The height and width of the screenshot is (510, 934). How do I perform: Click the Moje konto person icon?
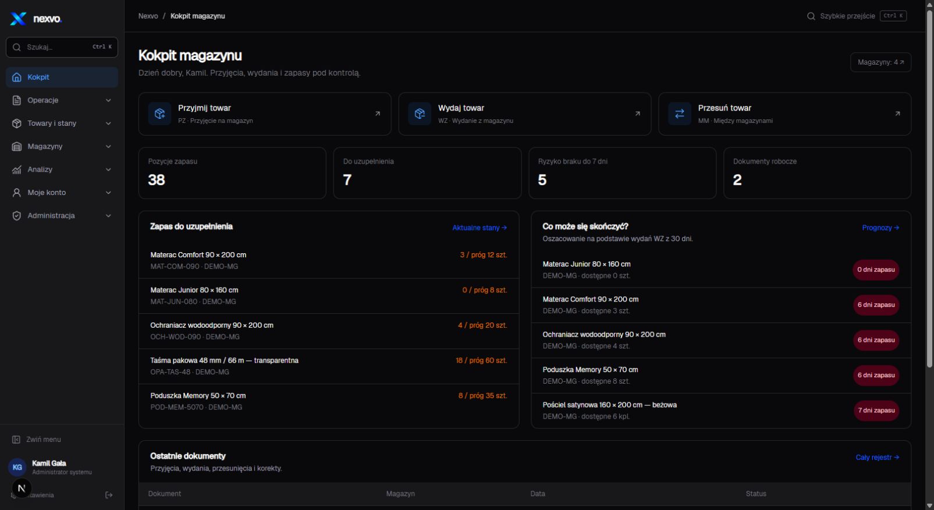17,193
